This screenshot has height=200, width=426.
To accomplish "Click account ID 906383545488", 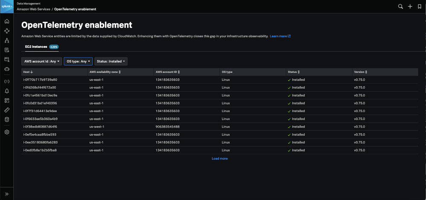I will [167, 127].
